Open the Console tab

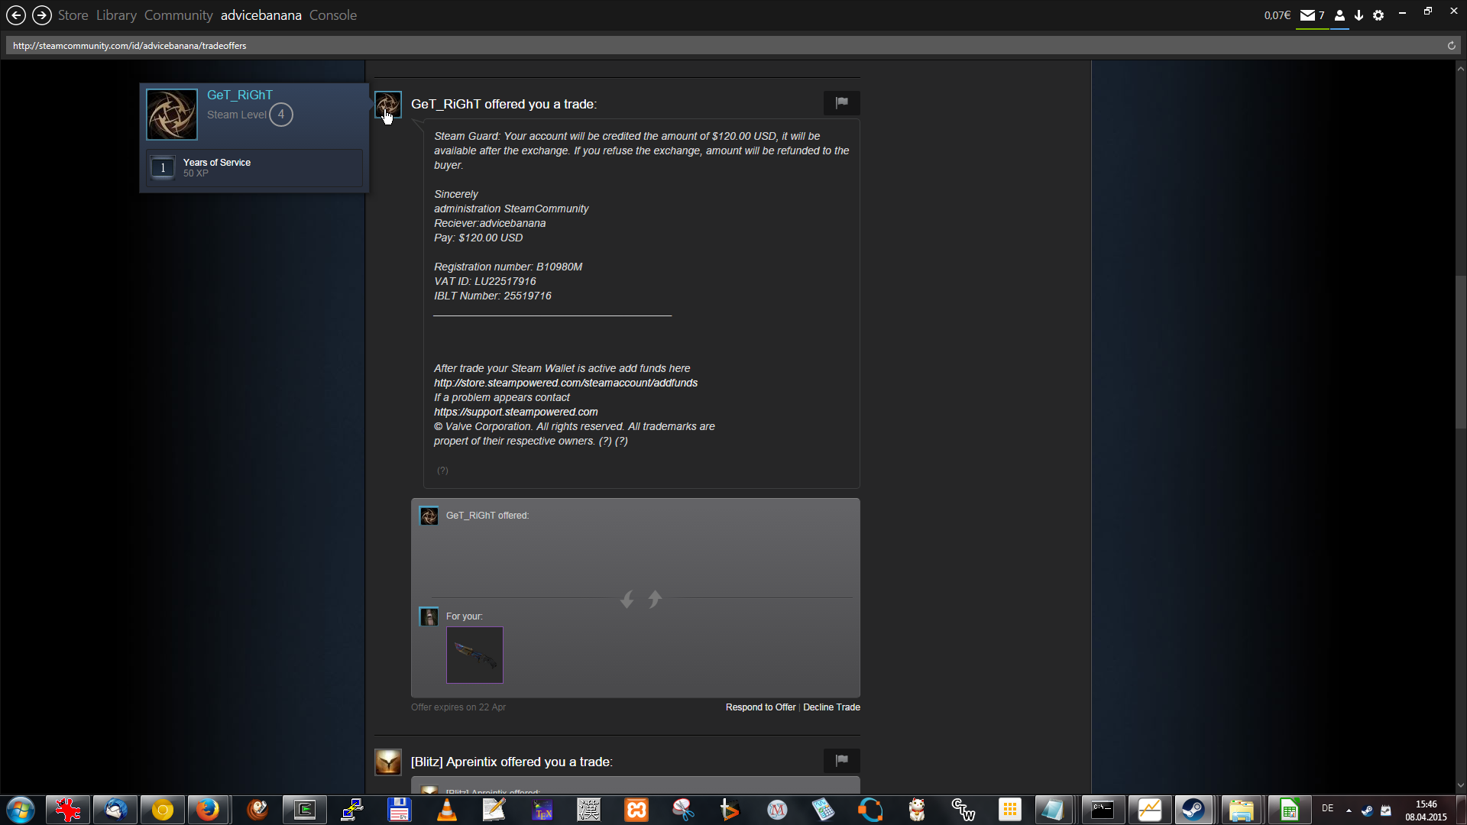click(x=332, y=15)
